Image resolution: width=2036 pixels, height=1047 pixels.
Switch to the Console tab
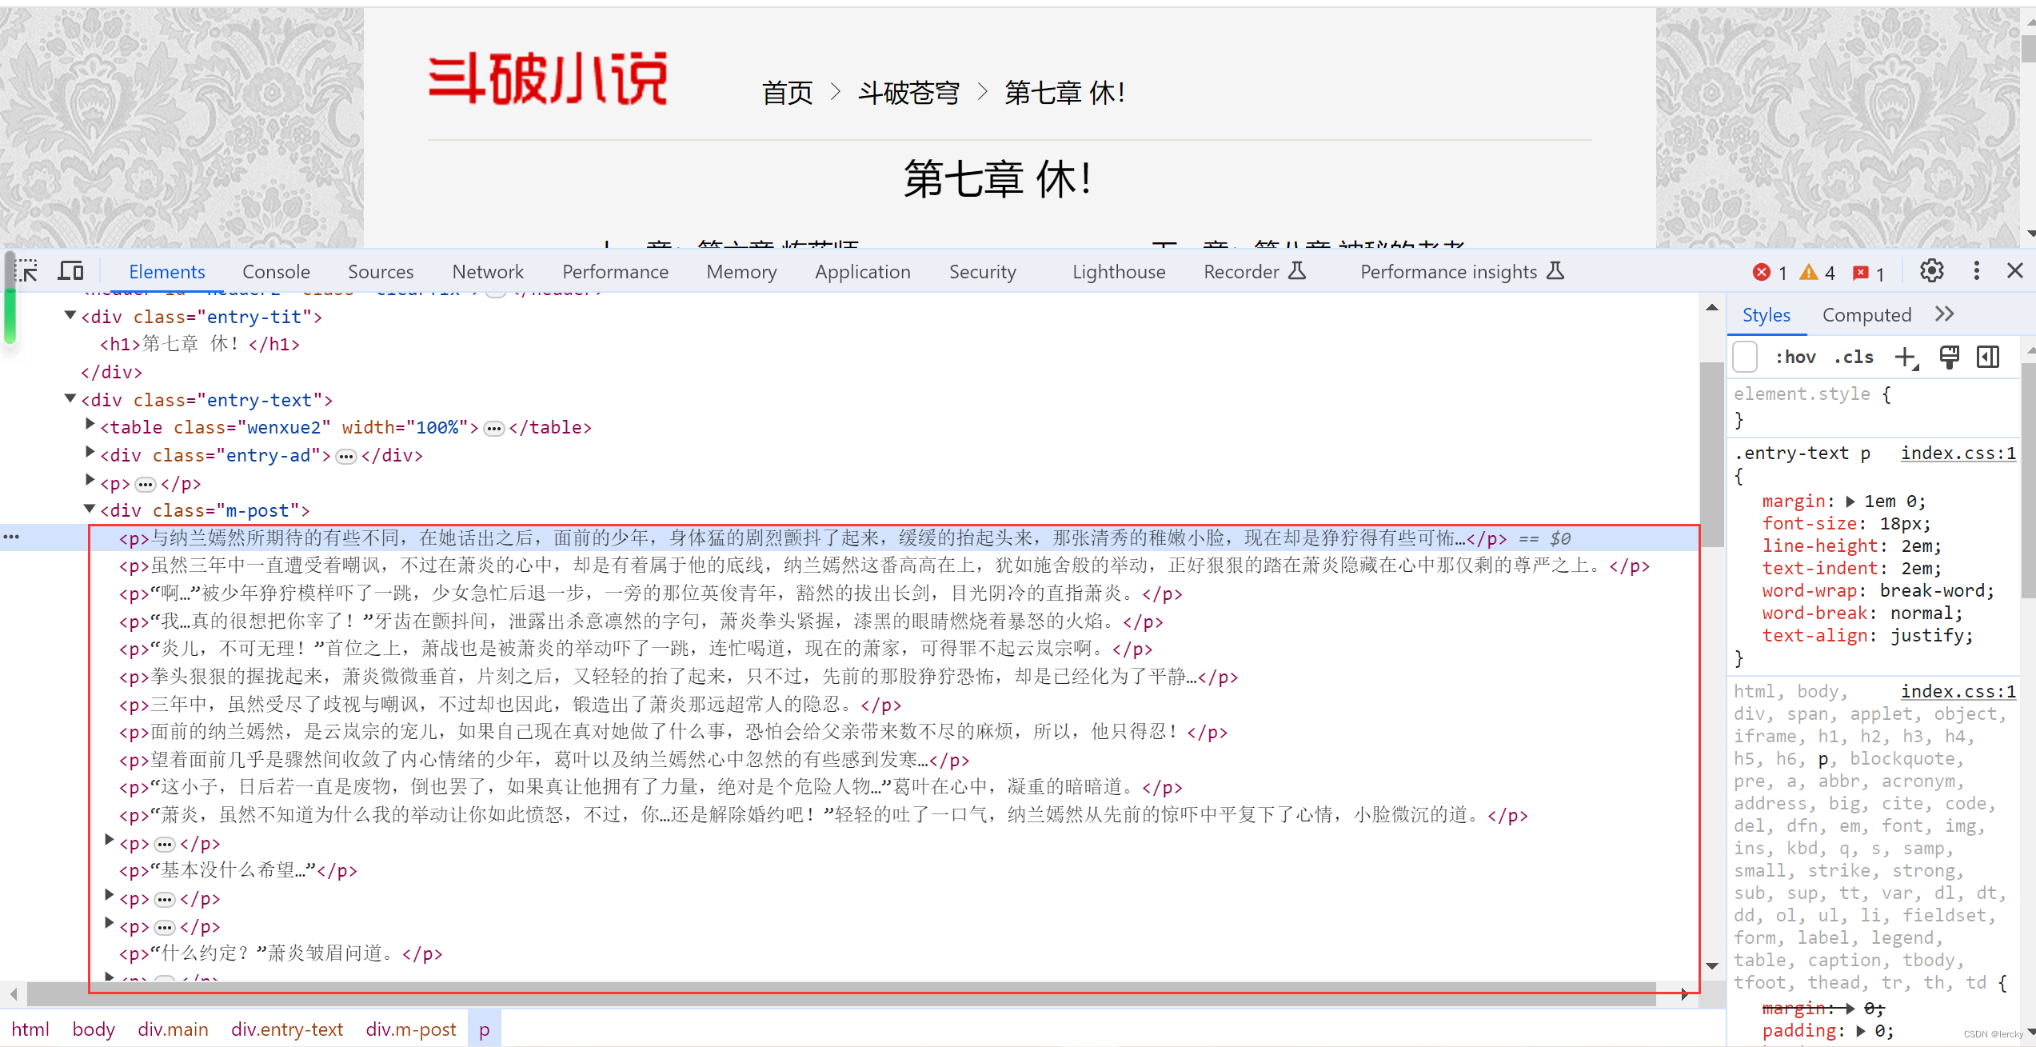click(x=276, y=272)
